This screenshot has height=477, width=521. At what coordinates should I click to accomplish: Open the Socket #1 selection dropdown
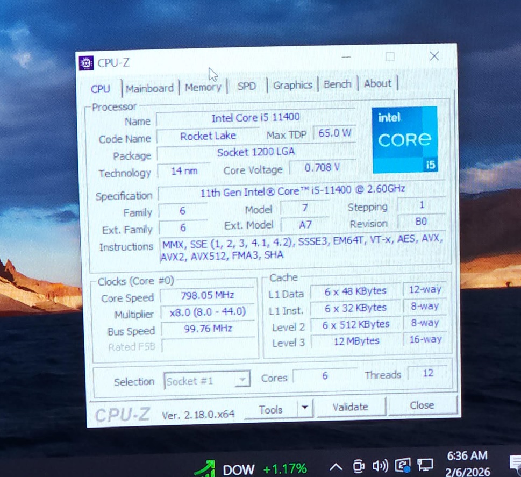(x=207, y=381)
